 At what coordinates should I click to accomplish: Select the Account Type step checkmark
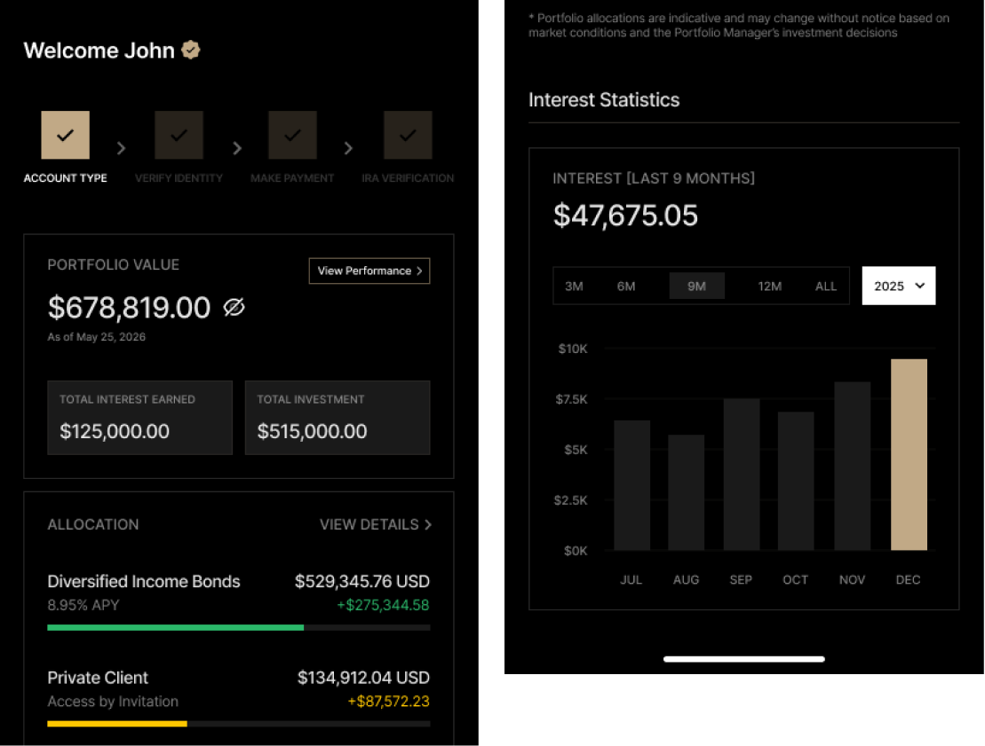pyautogui.click(x=66, y=135)
